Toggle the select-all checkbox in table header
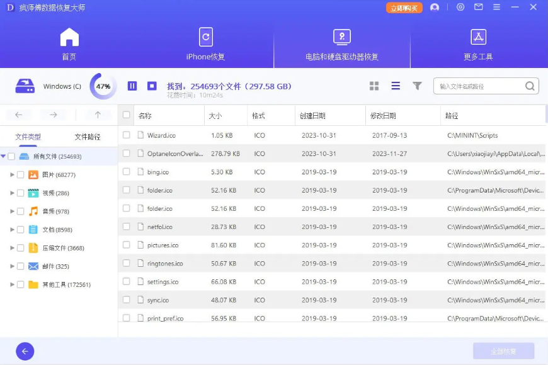Viewport: 548px width, 365px height. (x=126, y=115)
